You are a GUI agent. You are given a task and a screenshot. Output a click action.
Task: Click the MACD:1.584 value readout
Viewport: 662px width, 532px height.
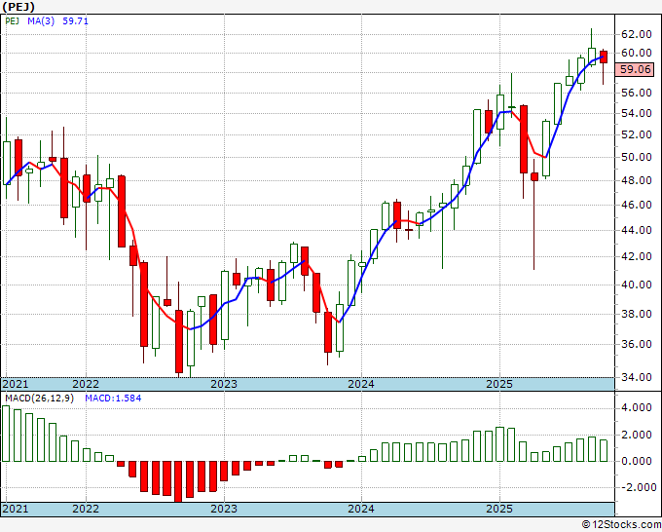coord(113,399)
